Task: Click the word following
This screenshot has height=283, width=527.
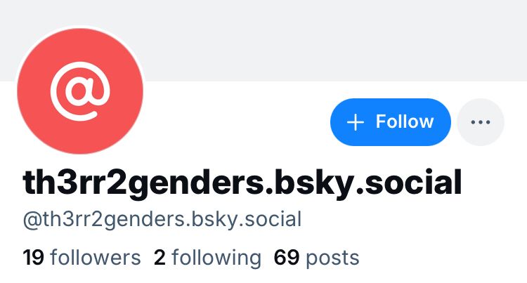Action: click(216, 258)
